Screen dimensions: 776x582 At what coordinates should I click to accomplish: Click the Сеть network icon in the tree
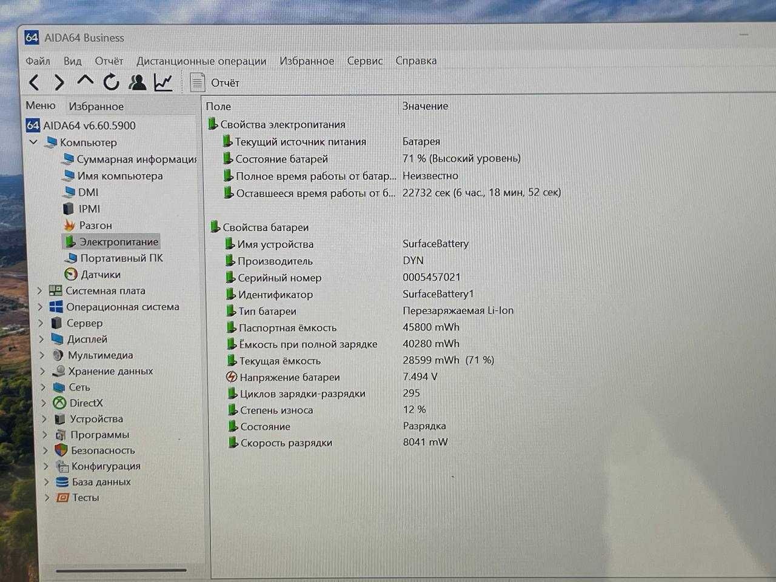(59, 387)
